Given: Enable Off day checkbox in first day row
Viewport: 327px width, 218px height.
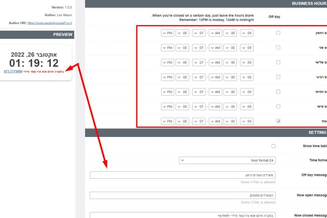Looking at the screenshot, I should click(278, 33).
